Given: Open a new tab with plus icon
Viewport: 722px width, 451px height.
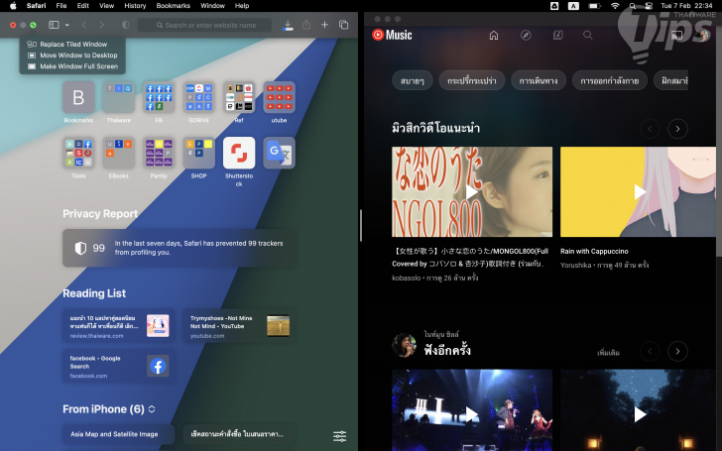Looking at the screenshot, I should click(324, 25).
